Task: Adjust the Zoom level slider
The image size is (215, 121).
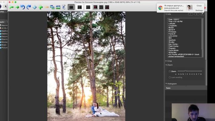Action: 190,71
